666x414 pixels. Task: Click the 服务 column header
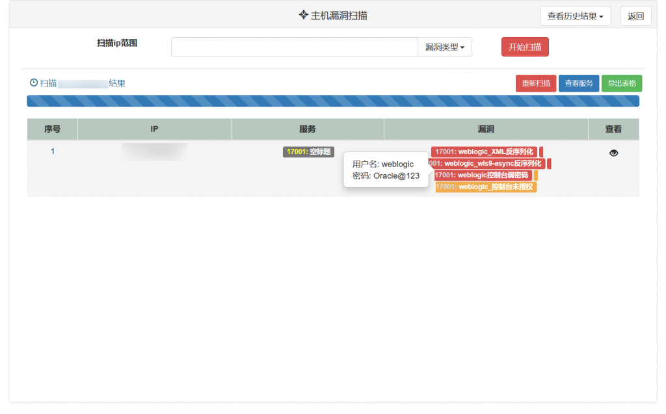click(x=306, y=129)
